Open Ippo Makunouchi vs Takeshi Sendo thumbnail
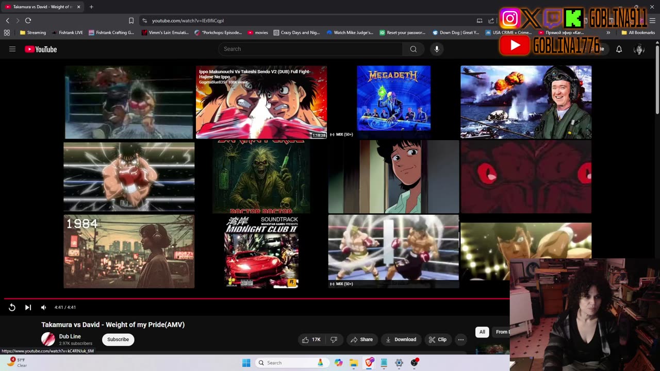The height and width of the screenshot is (371, 660). click(x=261, y=102)
